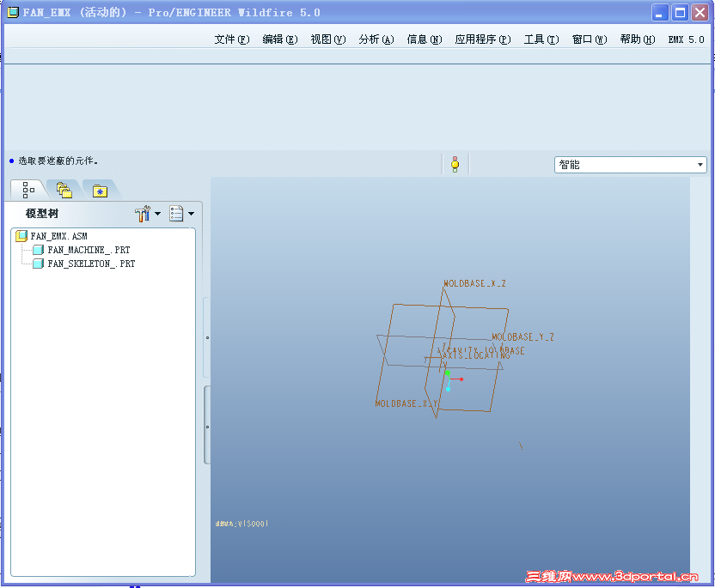Viewport: 715px width, 588px height.
Task: Click the lower sash handle beside the model tree
Action: (207, 427)
